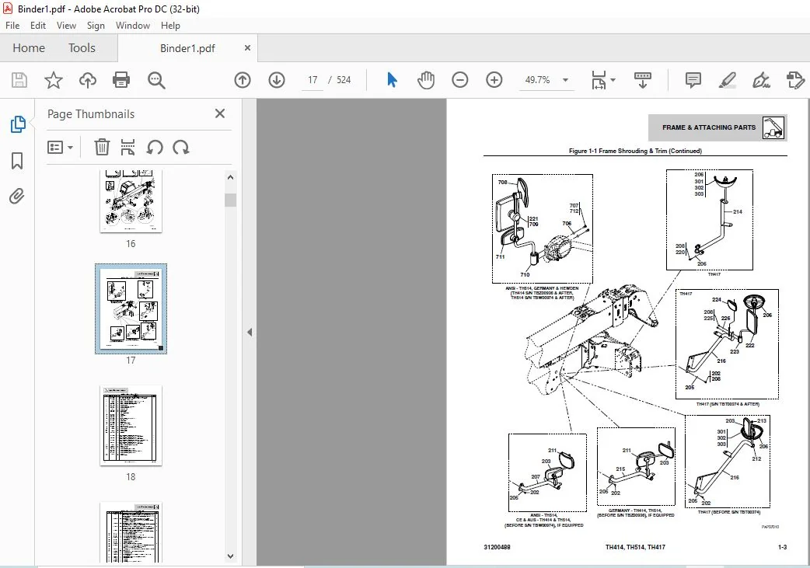This screenshot has height=568, width=810.
Task: Rotate page clockwise
Action: [181, 148]
